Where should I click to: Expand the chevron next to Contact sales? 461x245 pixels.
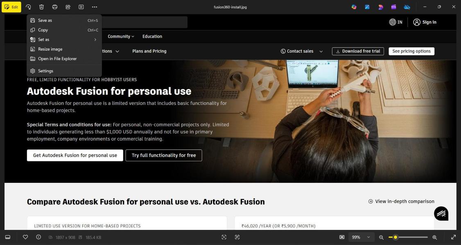(x=321, y=51)
